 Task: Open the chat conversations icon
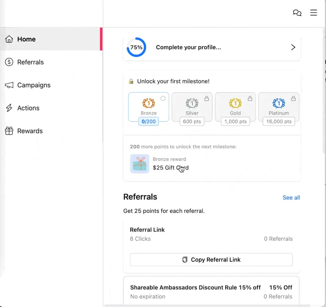click(297, 13)
